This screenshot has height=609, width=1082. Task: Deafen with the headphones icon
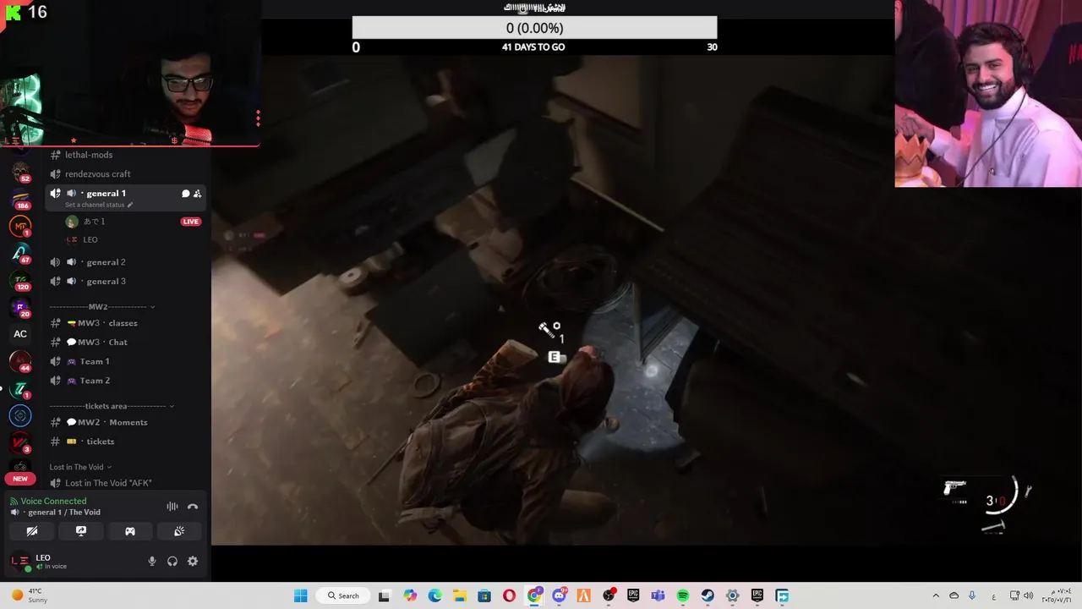(172, 561)
